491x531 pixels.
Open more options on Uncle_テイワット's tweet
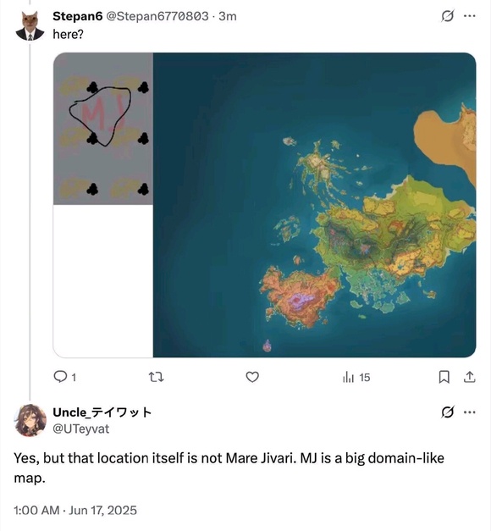[469, 412]
